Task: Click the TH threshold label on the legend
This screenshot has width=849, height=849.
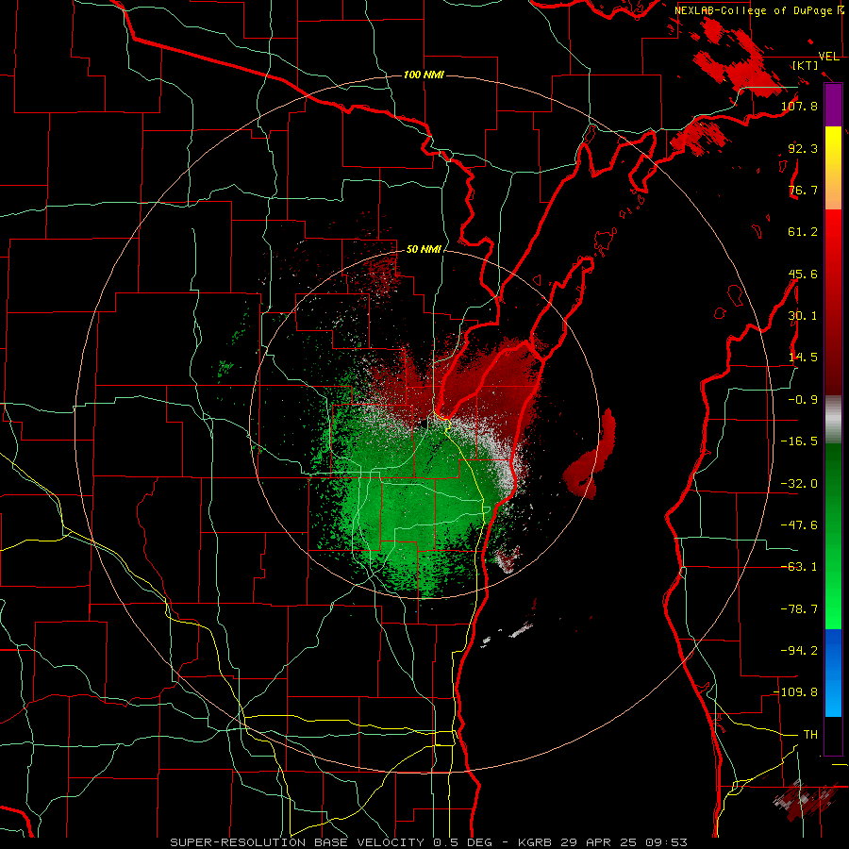Action: click(x=810, y=735)
